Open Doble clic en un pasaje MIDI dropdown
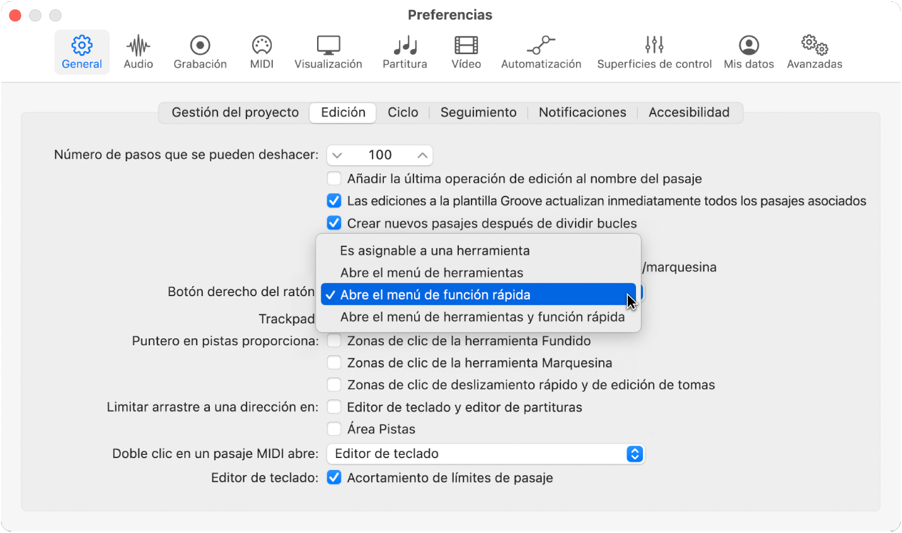This screenshot has height=533, width=902. (485, 454)
